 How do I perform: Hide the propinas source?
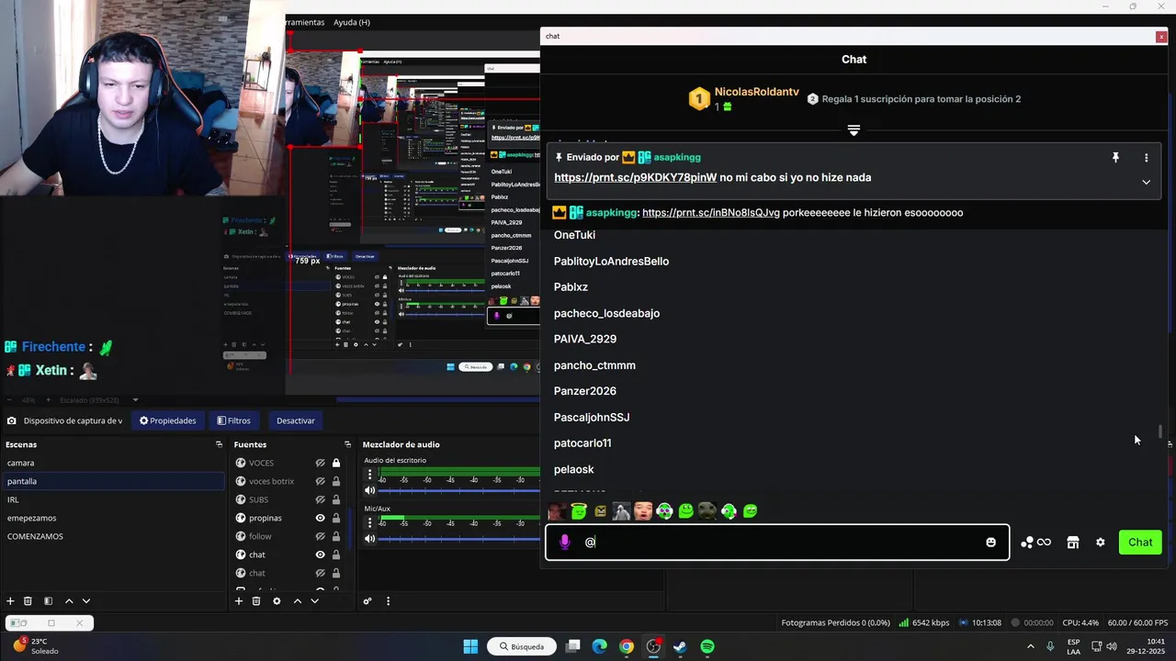pyautogui.click(x=320, y=518)
